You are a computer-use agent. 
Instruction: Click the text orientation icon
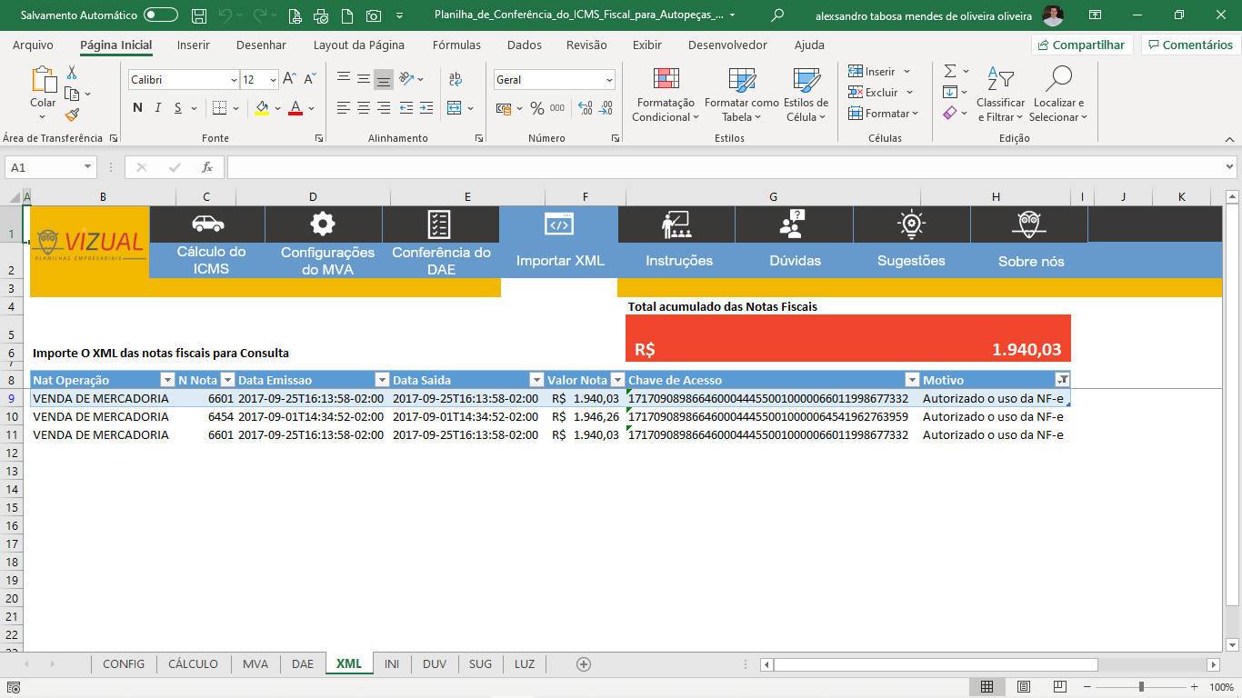(x=407, y=79)
